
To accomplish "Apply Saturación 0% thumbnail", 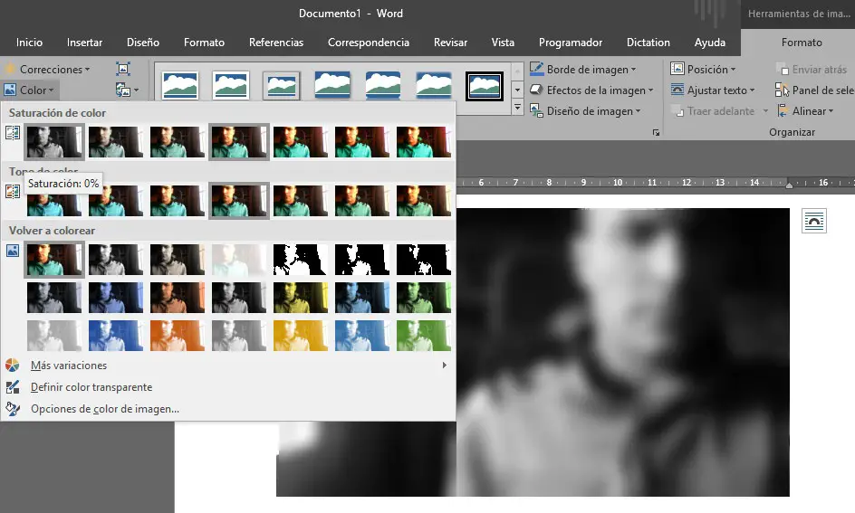I will [54, 141].
